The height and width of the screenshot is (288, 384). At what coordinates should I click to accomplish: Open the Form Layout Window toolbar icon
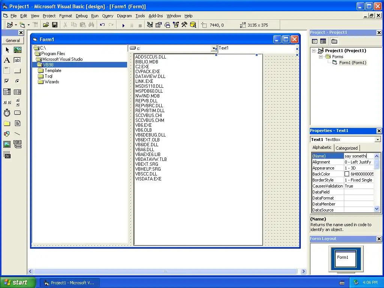tap(167, 25)
